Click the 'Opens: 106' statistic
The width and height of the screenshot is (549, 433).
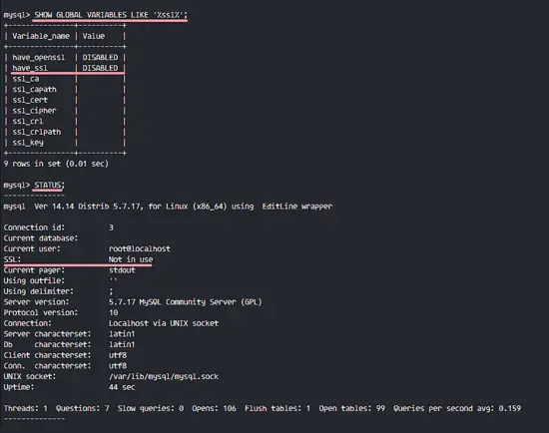(x=214, y=408)
